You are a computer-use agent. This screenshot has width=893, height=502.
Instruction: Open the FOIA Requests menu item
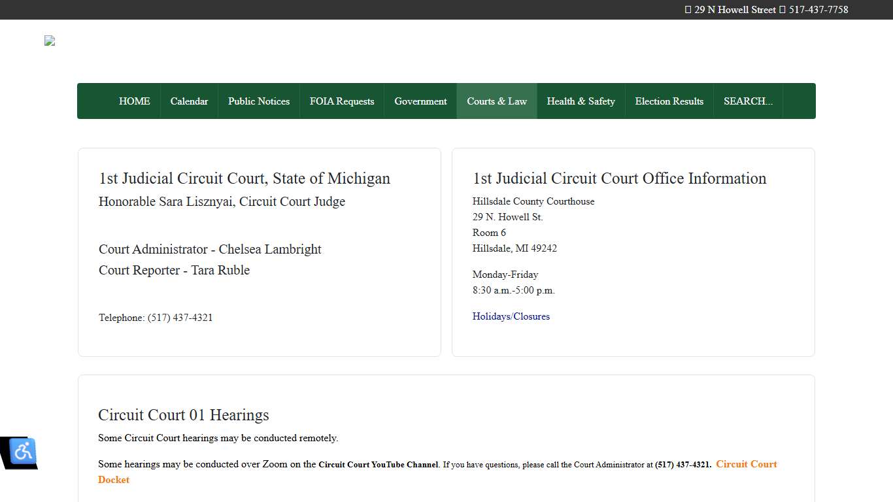tap(342, 101)
